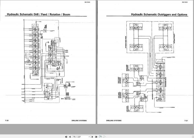Click the corner icon at bottom right
The height and width of the screenshot is (138, 194).
193,137
